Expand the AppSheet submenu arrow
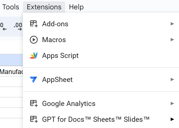 (172, 80)
